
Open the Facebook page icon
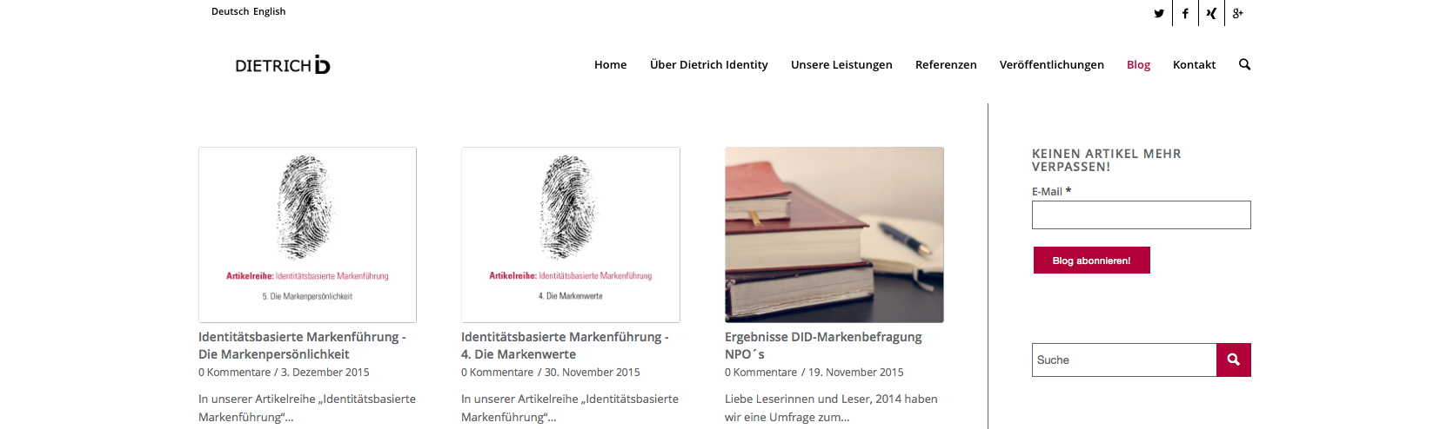[1185, 13]
